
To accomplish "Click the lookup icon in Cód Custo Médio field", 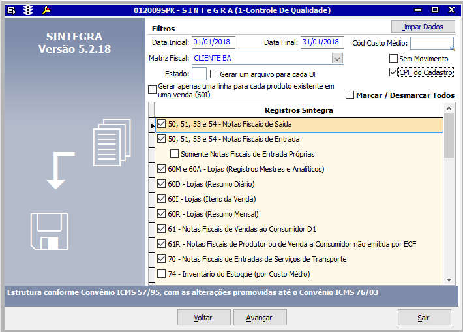I will (x=452, y=48).
